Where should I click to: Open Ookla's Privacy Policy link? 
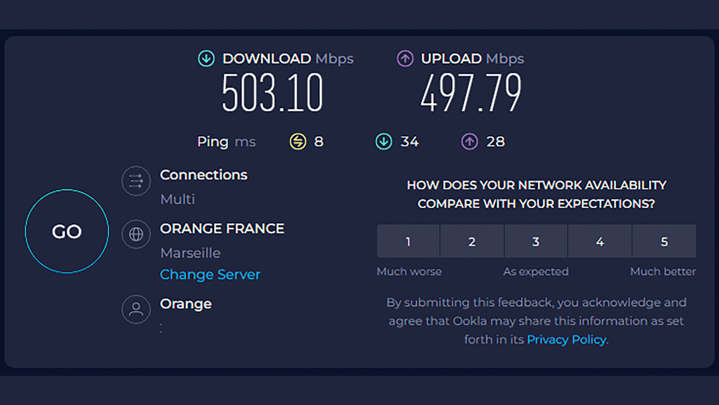tap(566, 339)
